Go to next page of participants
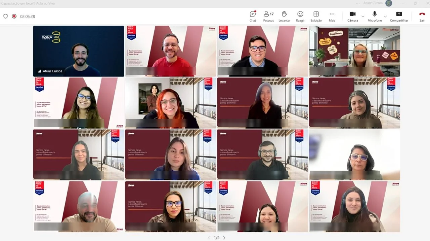430x241 pixels. [x=224, y=238]
